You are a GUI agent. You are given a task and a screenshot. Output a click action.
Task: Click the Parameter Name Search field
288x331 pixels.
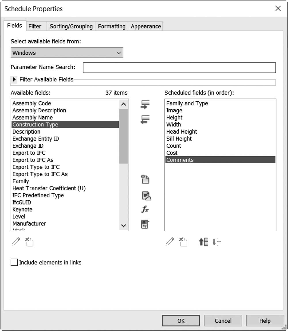(x=179, y=68)
